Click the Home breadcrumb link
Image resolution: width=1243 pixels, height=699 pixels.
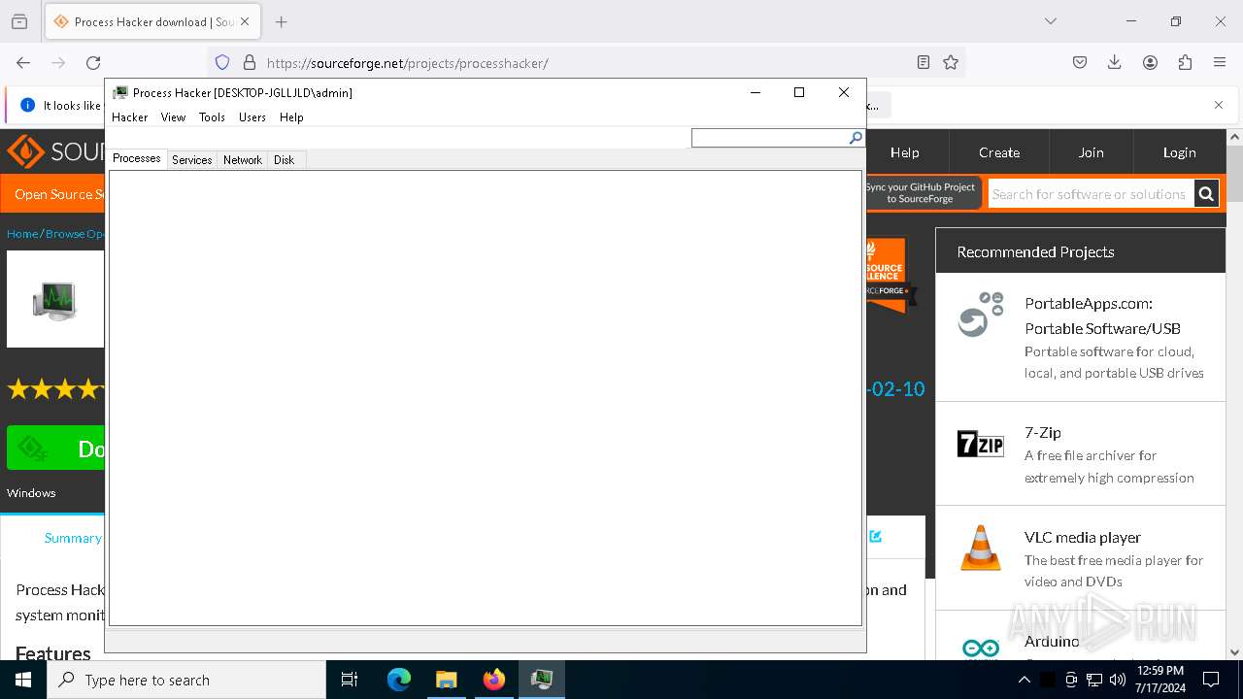22,234
